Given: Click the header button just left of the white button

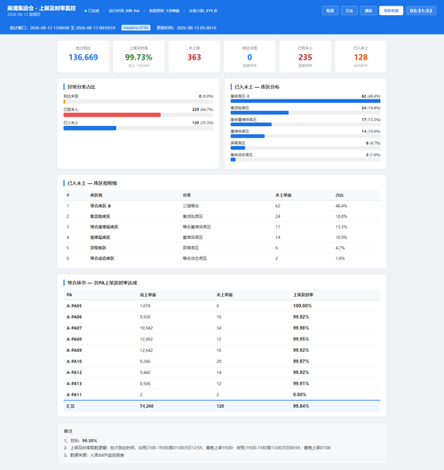Looking at the screenshot, I should (x=369, y=11).
